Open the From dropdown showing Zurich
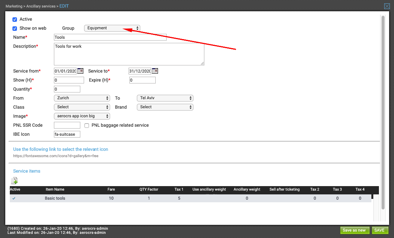The image size is (394, 238). pos(82,98)
